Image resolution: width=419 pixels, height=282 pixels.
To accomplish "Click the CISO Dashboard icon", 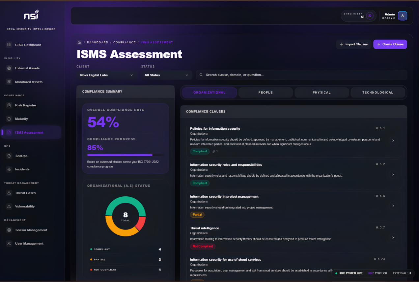I will (9, 45).
